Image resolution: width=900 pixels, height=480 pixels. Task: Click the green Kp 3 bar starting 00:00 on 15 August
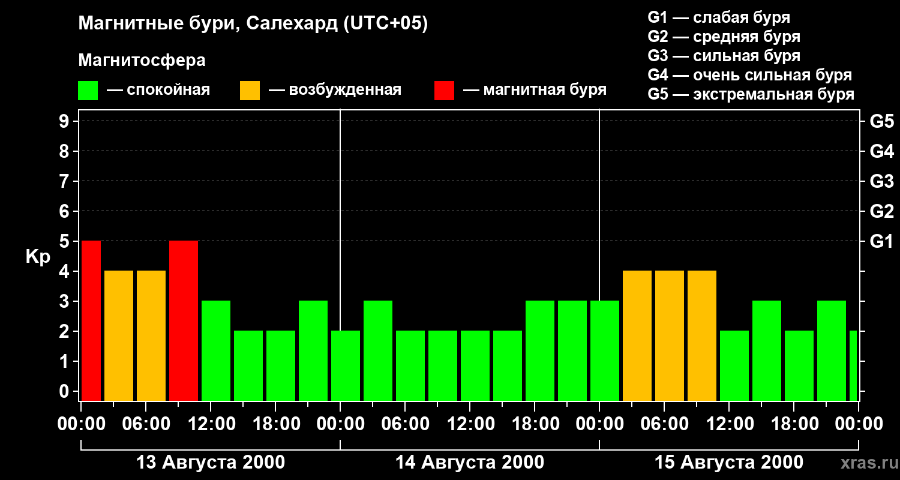605,350
